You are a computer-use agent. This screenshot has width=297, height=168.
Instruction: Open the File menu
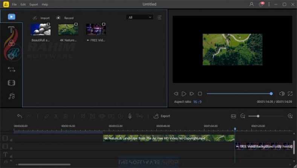tap(14, 5)
